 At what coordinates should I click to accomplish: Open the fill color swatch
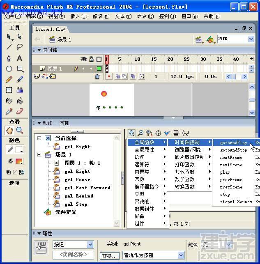[19, 161]
